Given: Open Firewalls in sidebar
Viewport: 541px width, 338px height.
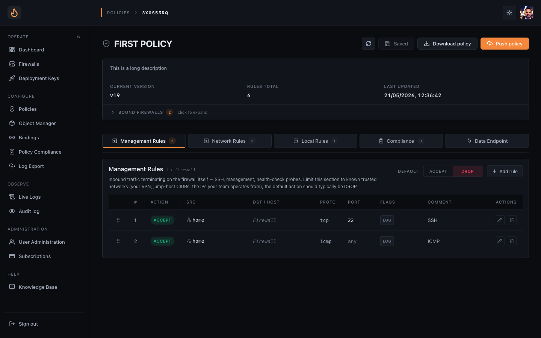Looking at the screenshot, I should [45, 64].
